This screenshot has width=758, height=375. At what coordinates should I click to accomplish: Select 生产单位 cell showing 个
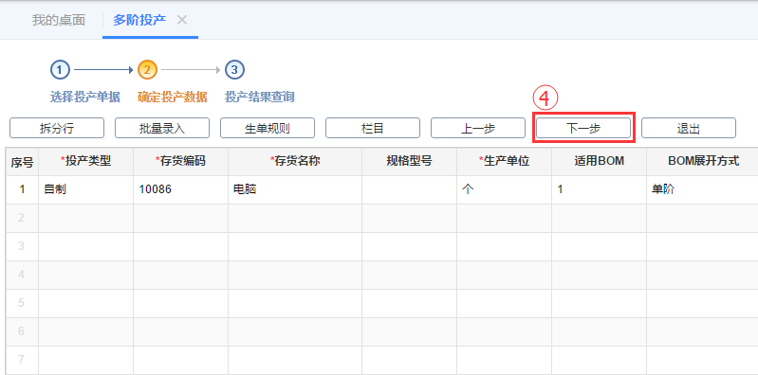(x=504, y=189)
